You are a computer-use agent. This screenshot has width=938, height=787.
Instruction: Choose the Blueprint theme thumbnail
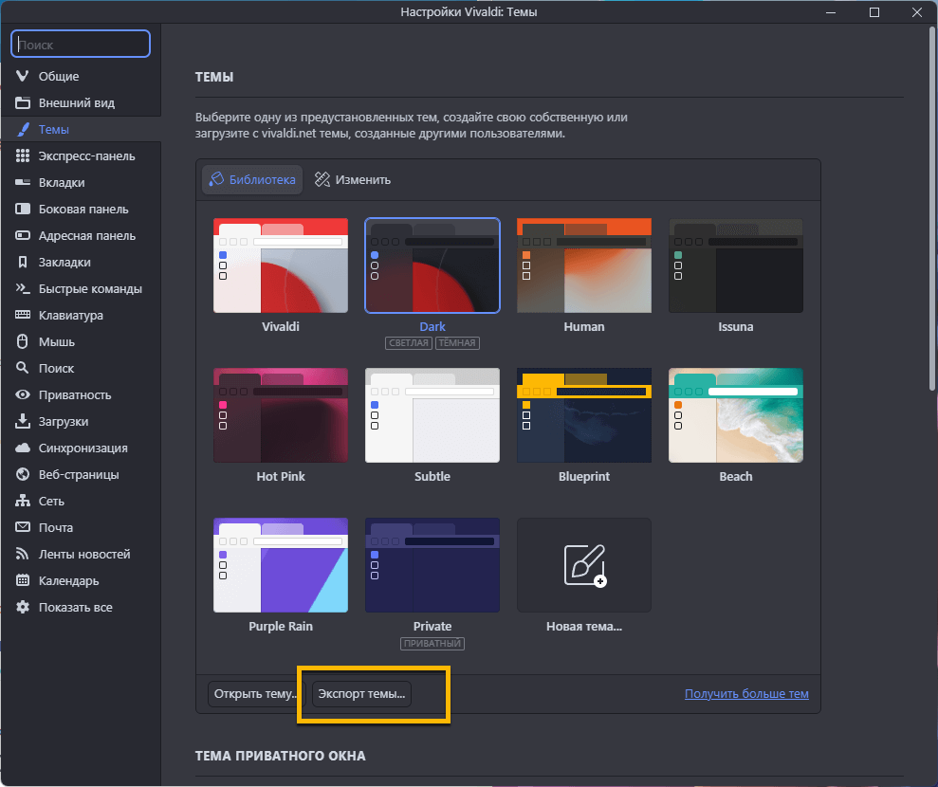[x=584, y=415]
